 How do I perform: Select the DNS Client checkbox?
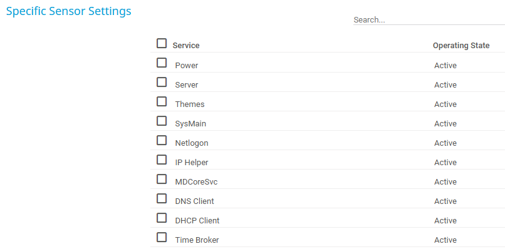(x=162, y=198)
